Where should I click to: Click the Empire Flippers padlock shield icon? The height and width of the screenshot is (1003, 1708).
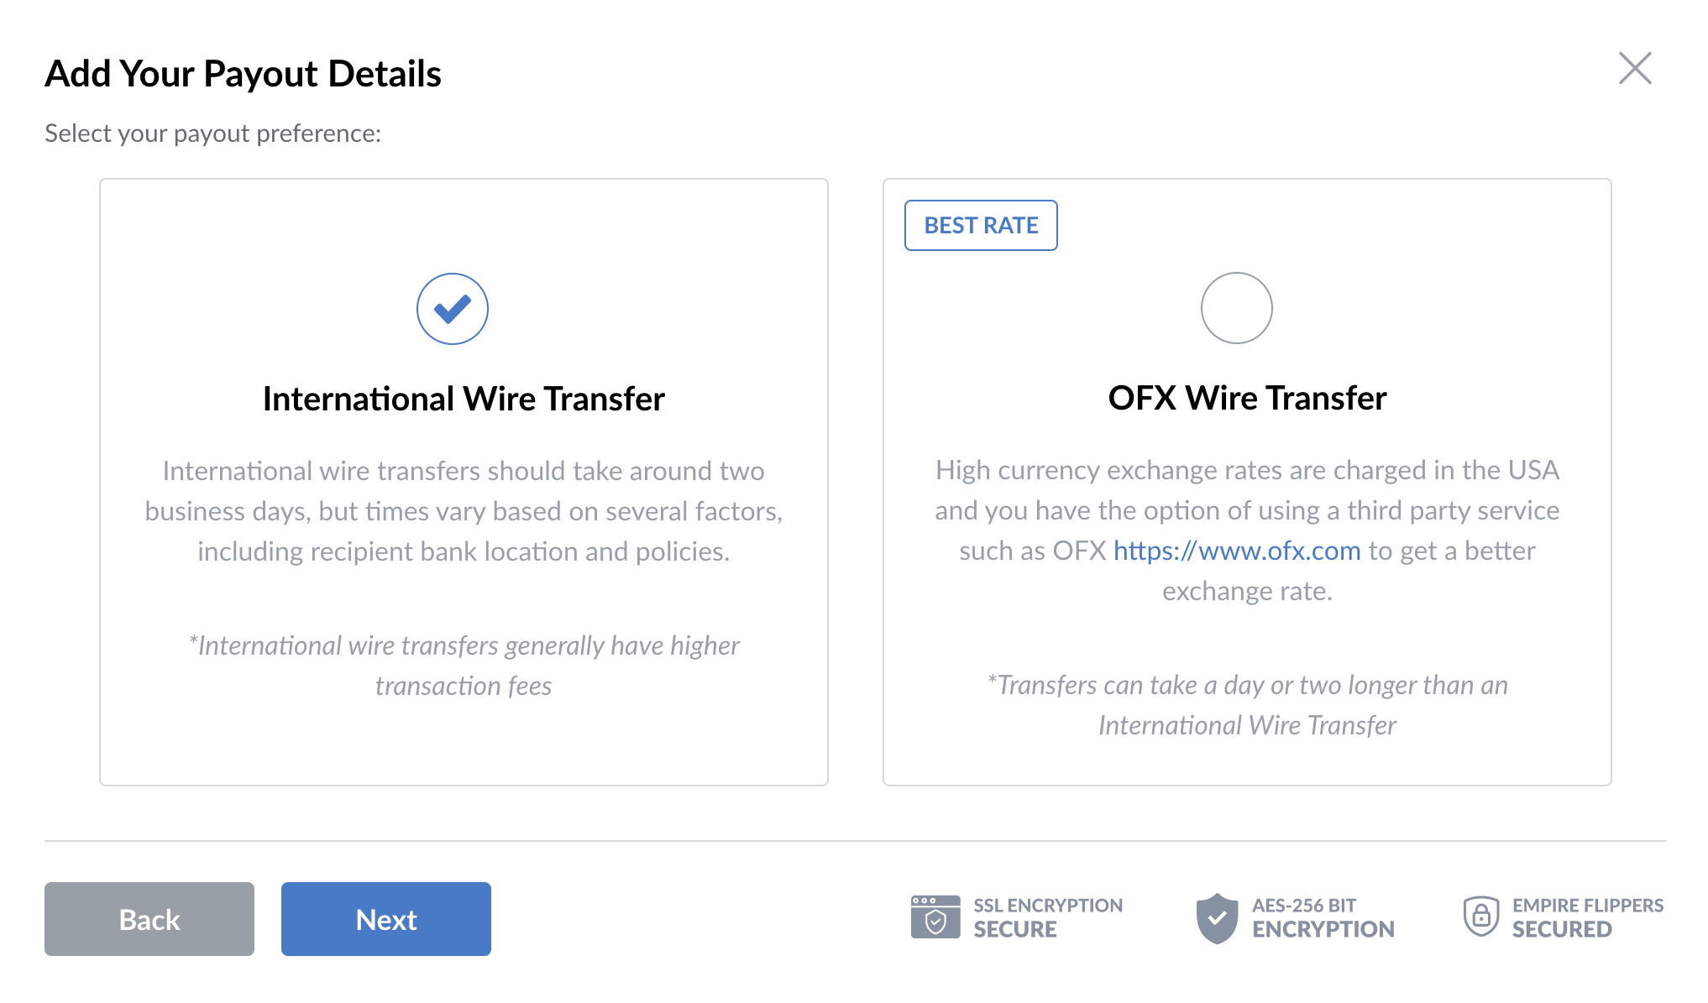[x=1481, y=917]
